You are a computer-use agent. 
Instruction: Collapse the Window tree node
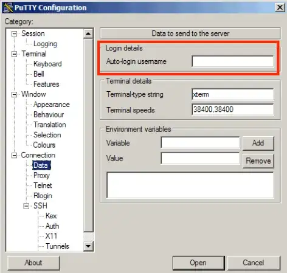click(x=14, y=94)
